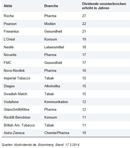Select Novo-Nordisk in the list

click(x=14, y=70)
